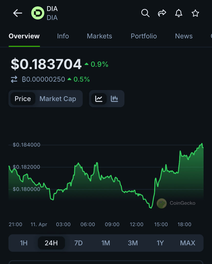Open the News tab
This screenshot has height=264, width=212.
pos(184,36)
